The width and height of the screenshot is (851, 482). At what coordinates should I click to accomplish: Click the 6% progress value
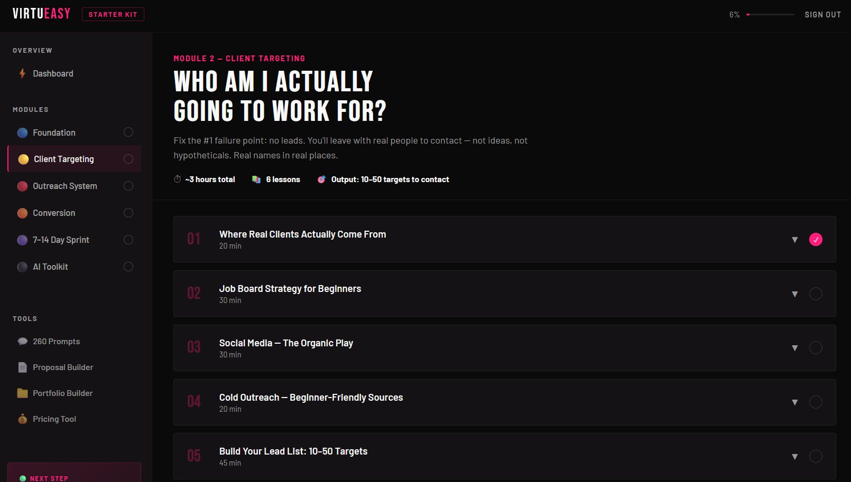734,15
